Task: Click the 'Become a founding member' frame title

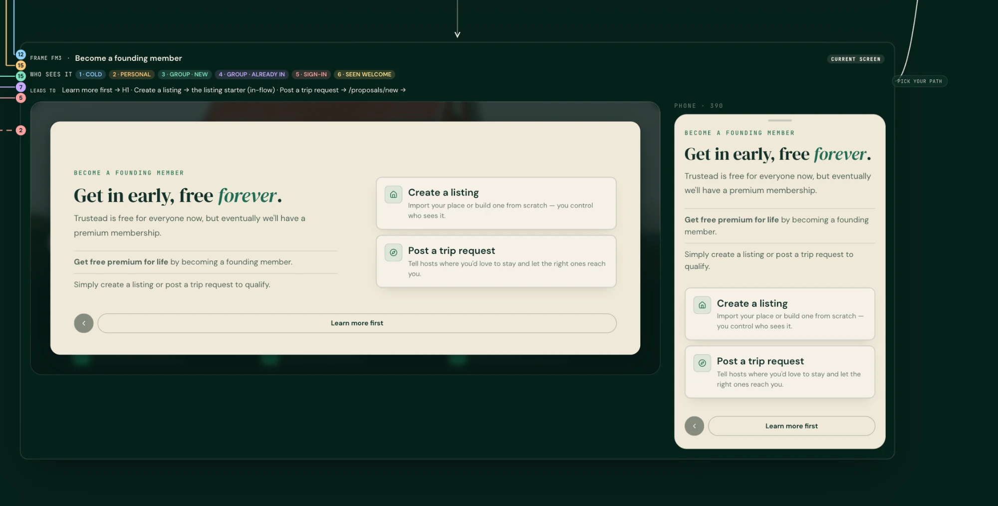Action: pos(128,58)
